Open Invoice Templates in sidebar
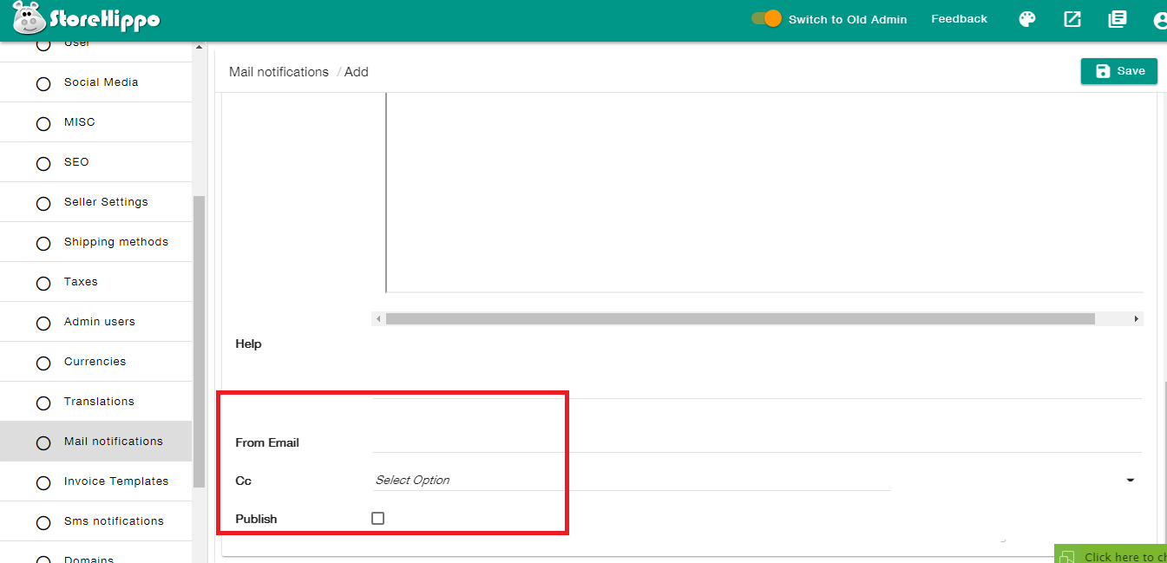 (x=116, y=481)
